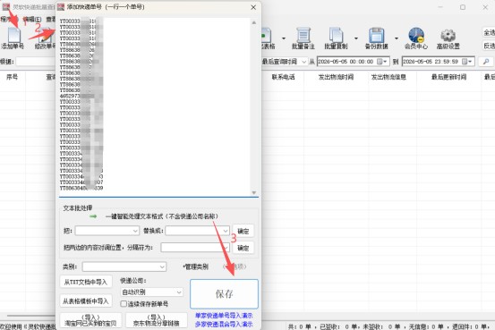Click the 全选 button at the toolbar's right
495x330 pixels.
(x=489, y=32)
